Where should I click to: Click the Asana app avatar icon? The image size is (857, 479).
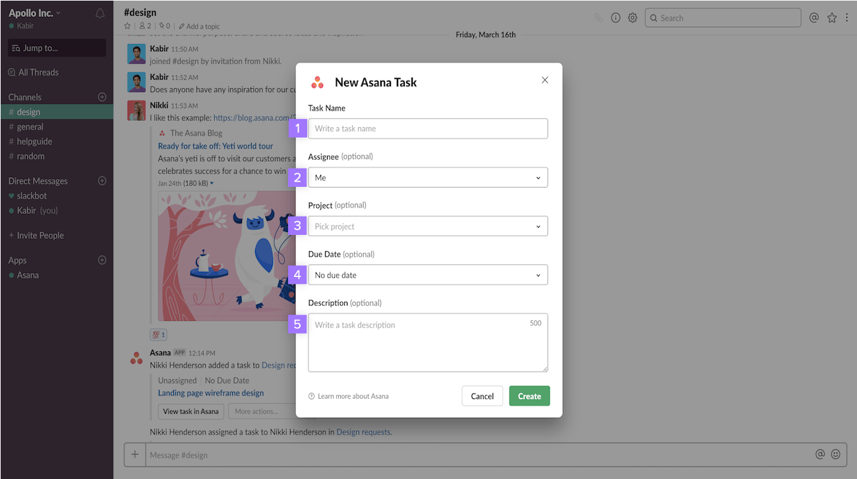point(136,358)
